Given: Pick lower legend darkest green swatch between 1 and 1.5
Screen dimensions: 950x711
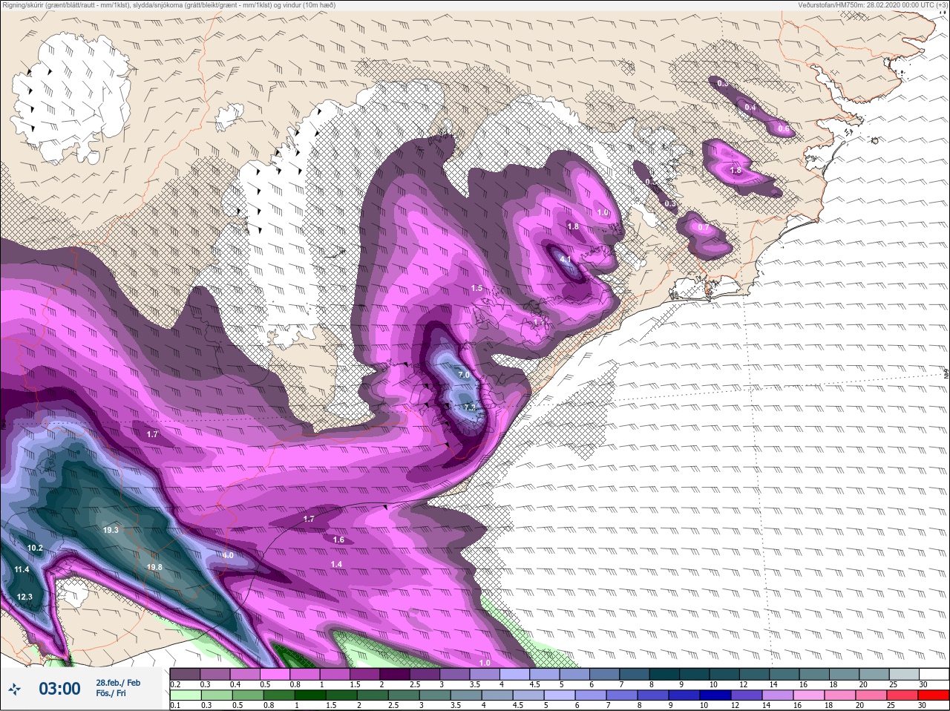Looking at the screenshot, I should [310, 695].
